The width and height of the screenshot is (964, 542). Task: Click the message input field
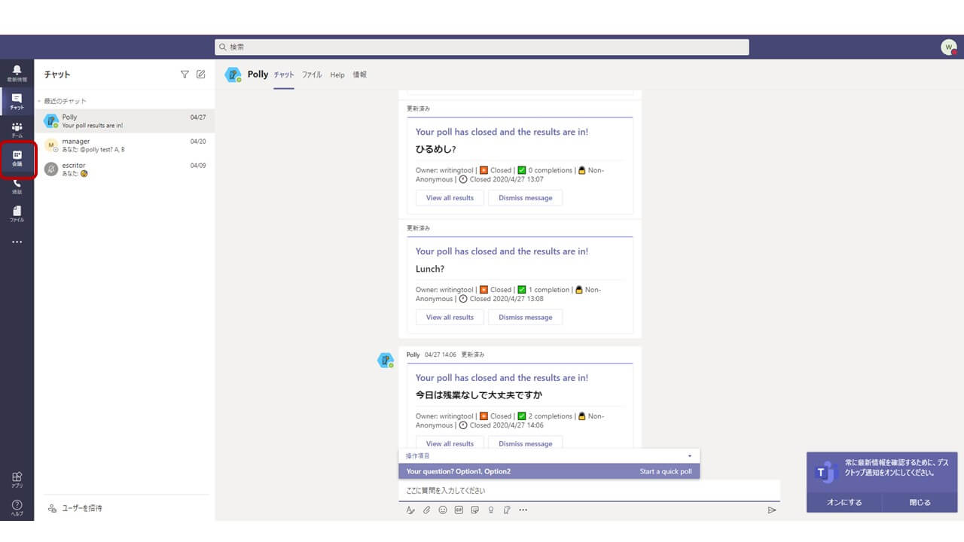587,491
